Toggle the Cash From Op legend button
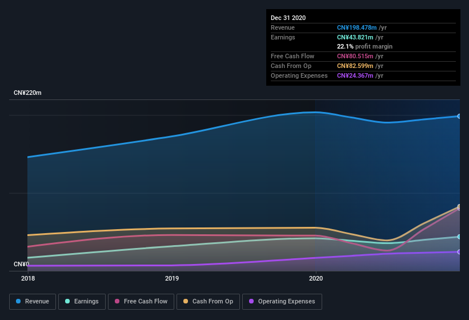The image size is (469, 320). pos(208,302)
